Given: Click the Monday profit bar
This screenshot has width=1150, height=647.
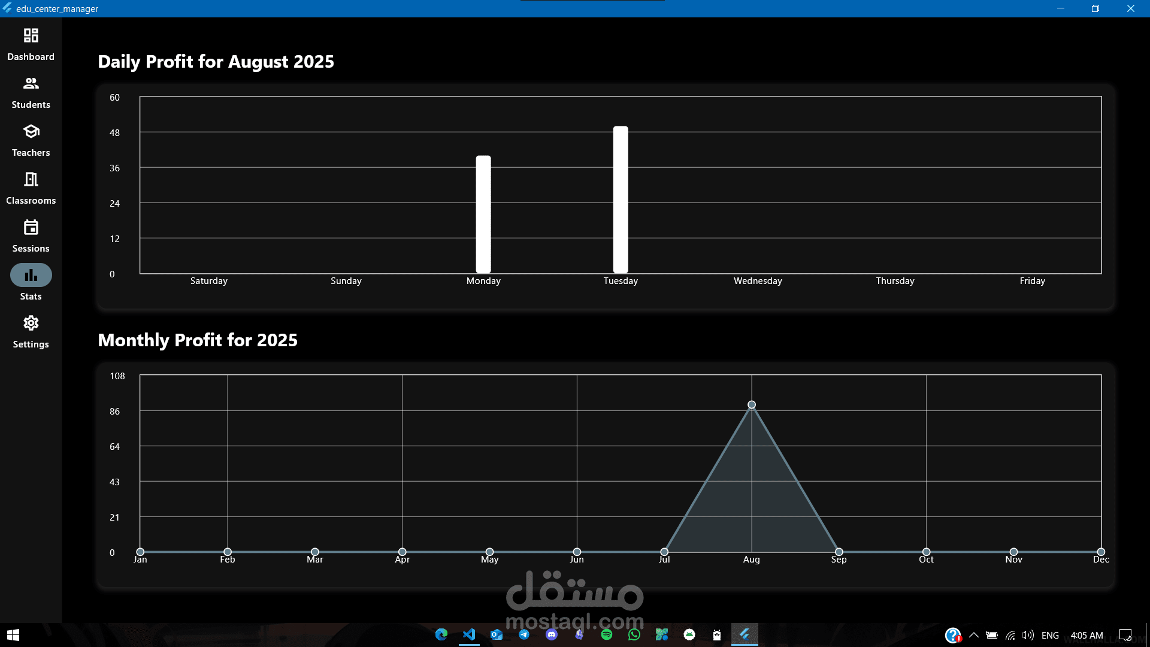Looking at the screenshot, I should 483,214.
